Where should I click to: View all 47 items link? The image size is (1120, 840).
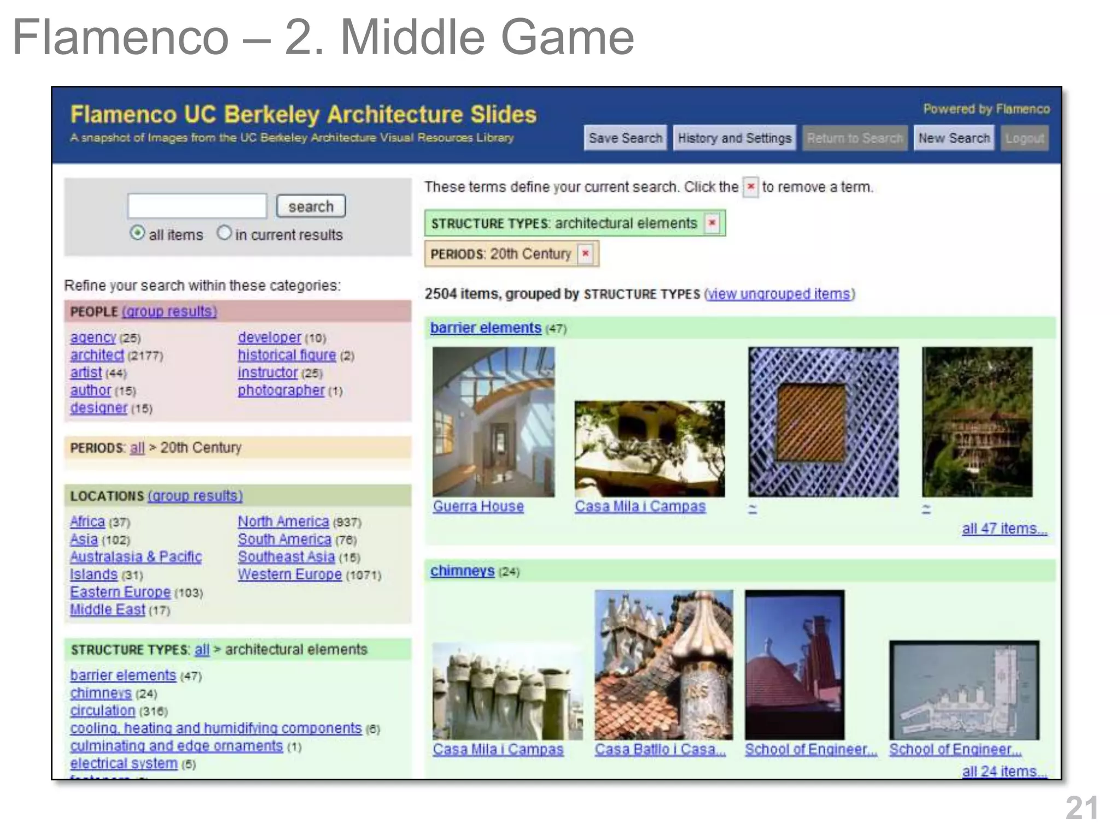[x=1004, y=528]
